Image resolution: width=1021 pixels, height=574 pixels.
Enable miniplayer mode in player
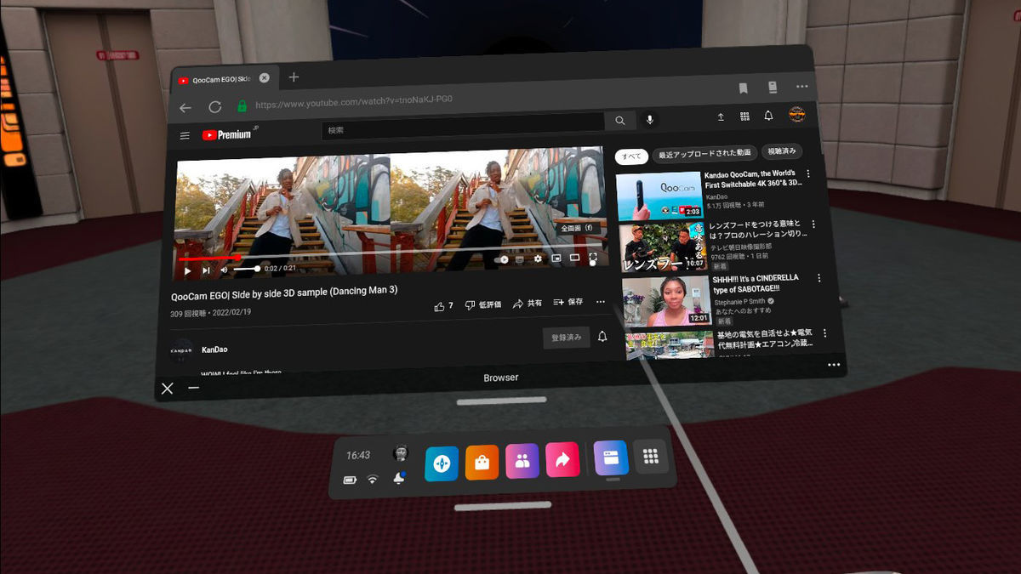556,259
